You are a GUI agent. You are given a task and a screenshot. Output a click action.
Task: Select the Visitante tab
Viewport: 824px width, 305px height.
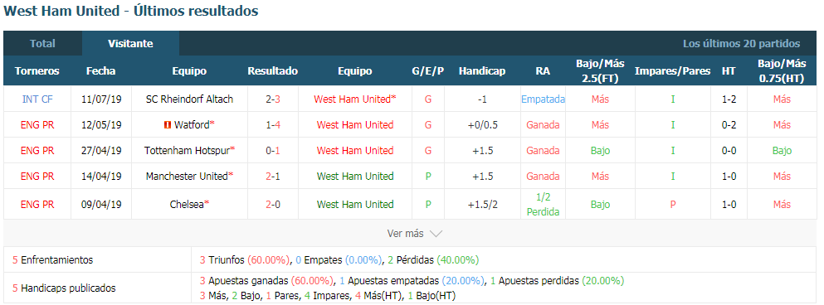[x=130, y=44]
